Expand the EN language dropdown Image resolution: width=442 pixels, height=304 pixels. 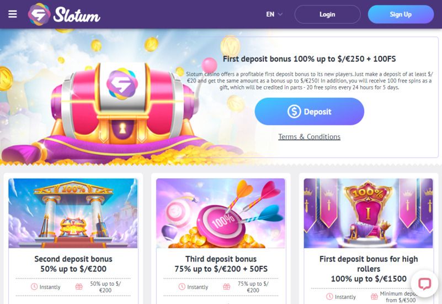point(274,14)
